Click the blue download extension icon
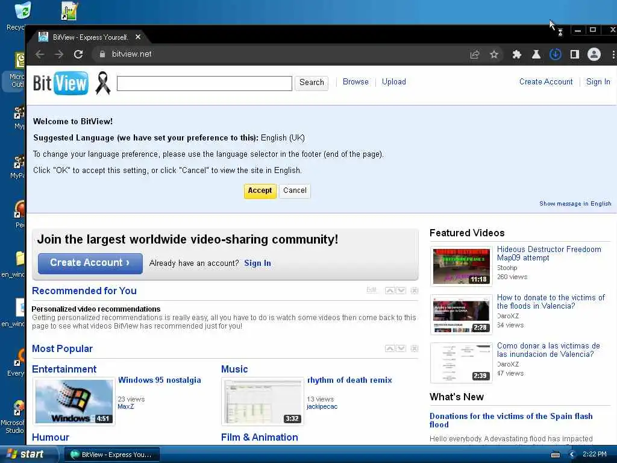This screenshot has height=463, width=617. click(x=555, y=54)
